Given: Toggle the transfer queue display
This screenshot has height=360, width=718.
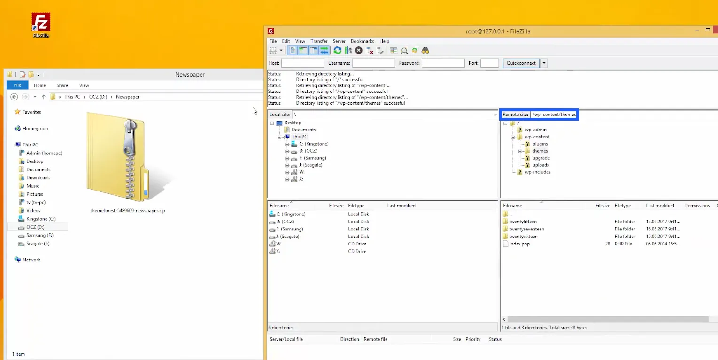Looking at the screenshot, I should click(324, 50).
